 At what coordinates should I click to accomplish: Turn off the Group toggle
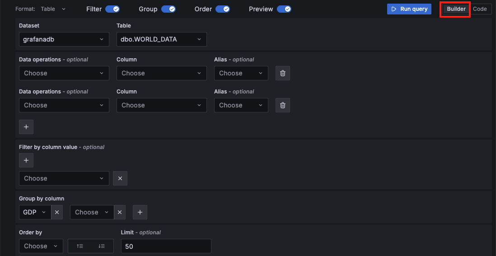tap(168, 9)
